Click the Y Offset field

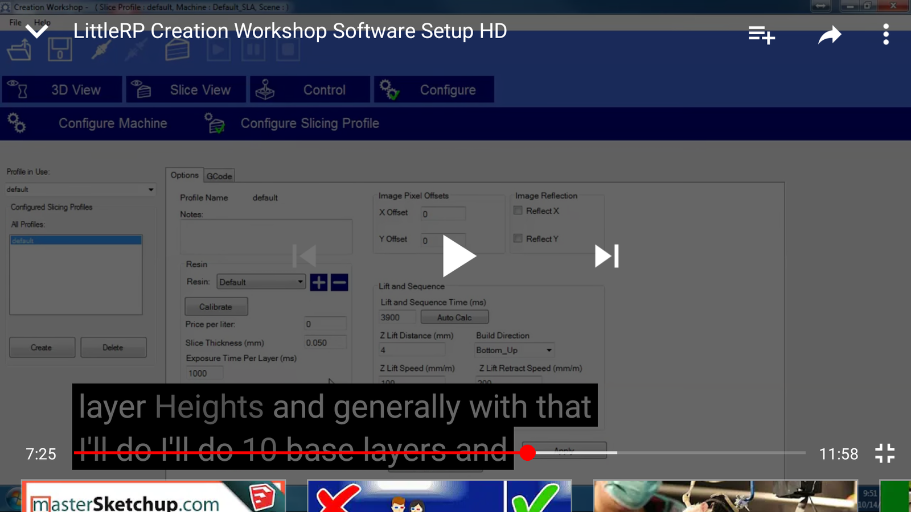[443, 240]
